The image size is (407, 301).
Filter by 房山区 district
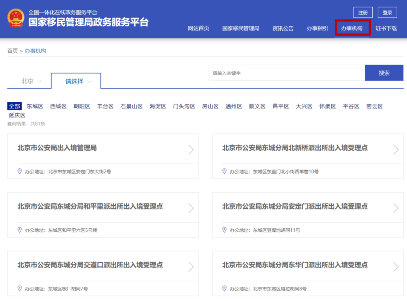click(210, 106)
